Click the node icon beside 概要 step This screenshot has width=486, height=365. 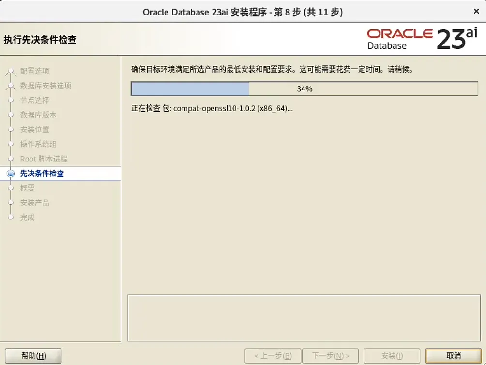tap(11, 188)
